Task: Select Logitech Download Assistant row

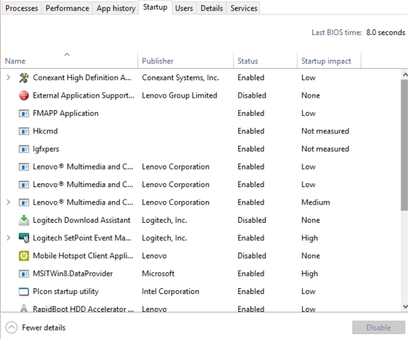Action: [201, 220]
